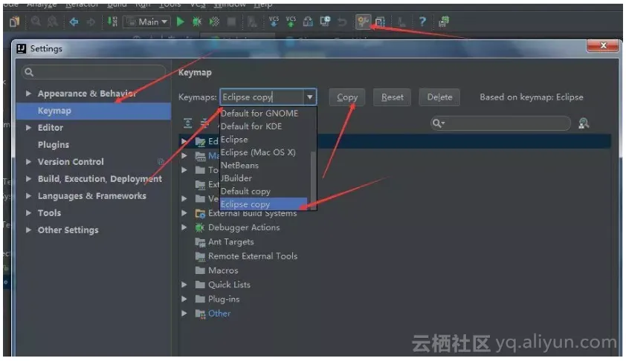Select Macros in the action tree

tap(223, 270)
